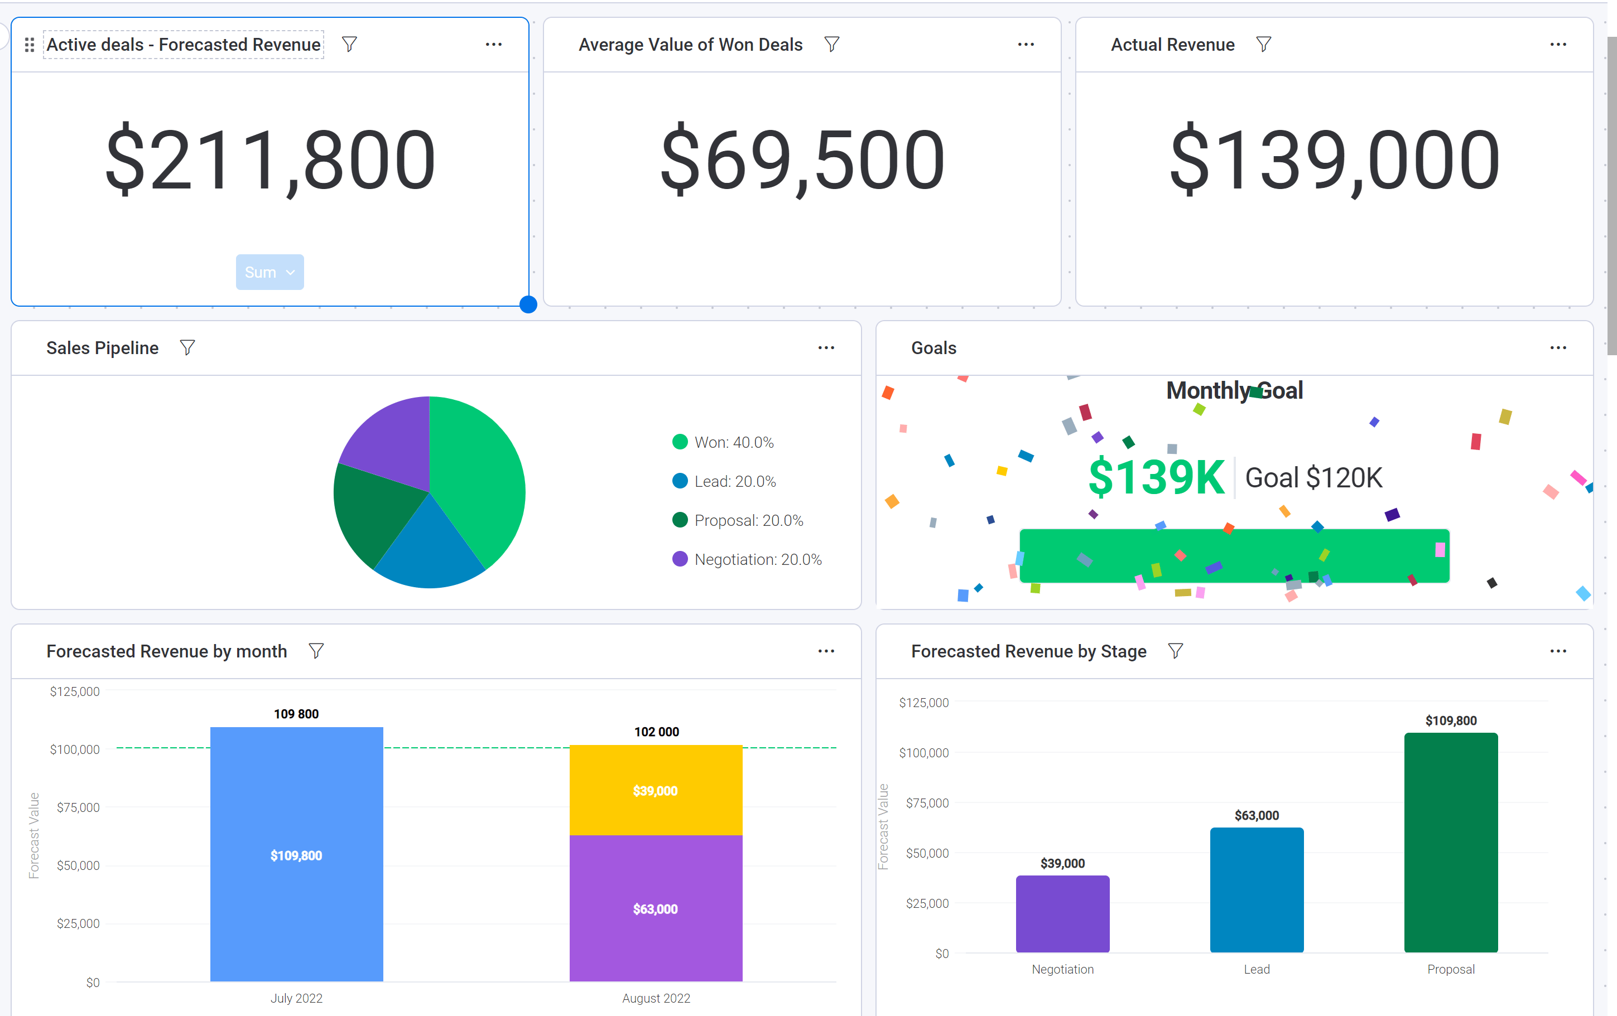
Task: Open Sales Pipeline three-dot menu
Action: tap(826, 347)
